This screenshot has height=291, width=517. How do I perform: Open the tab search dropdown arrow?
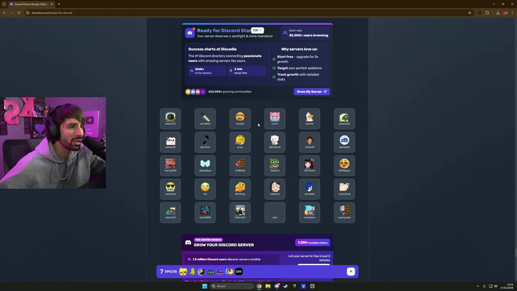[x=4, y=4]
